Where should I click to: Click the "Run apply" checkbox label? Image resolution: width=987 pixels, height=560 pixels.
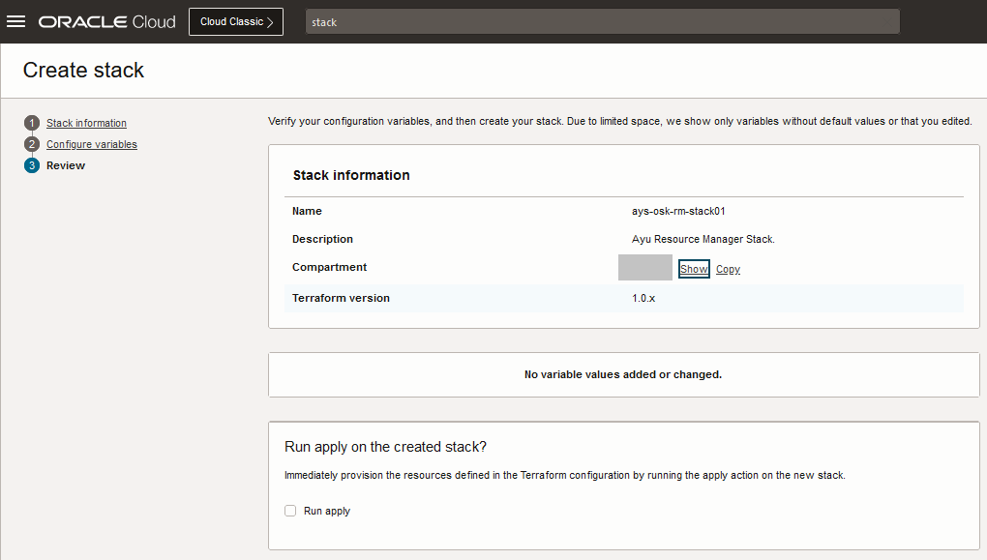(327, 511)
